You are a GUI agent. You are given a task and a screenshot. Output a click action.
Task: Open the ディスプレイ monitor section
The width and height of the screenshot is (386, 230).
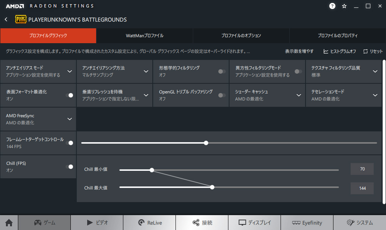pos(254,223)
